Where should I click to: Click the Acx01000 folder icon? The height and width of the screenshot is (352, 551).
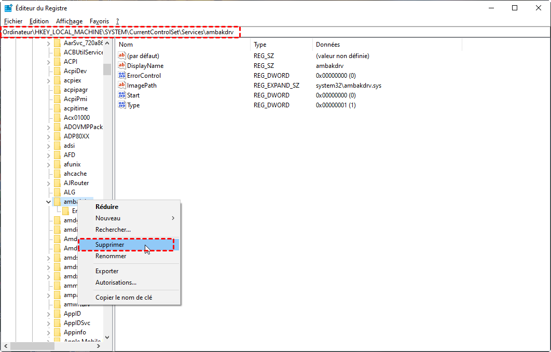point(57,118)
